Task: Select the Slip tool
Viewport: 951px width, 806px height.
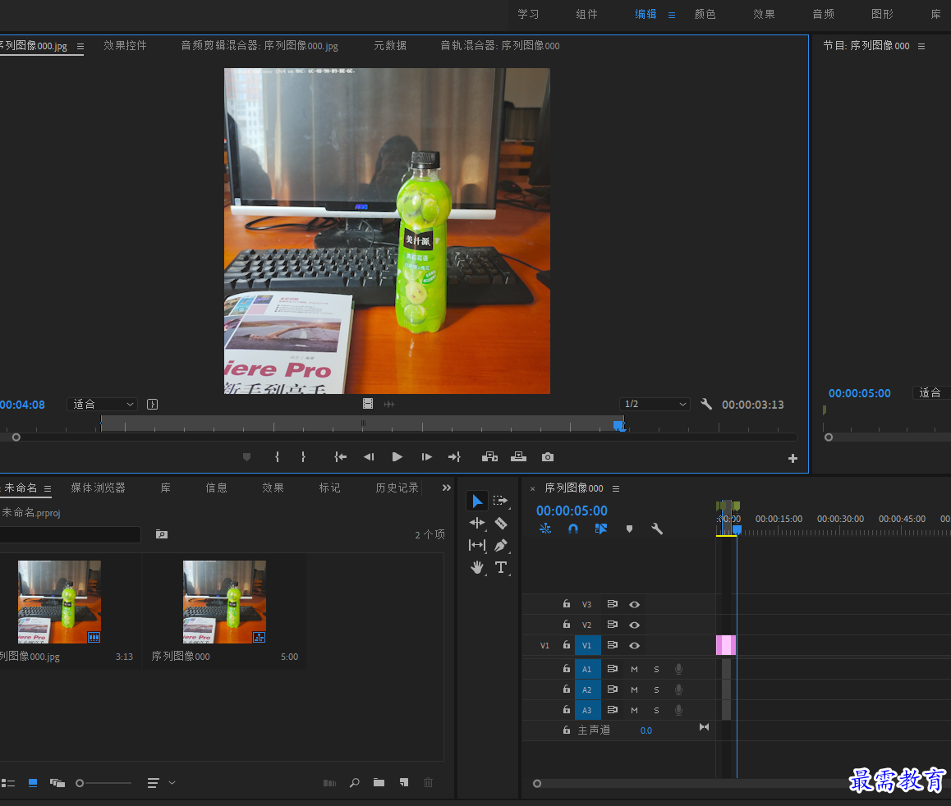Action: tap(476, 546)
